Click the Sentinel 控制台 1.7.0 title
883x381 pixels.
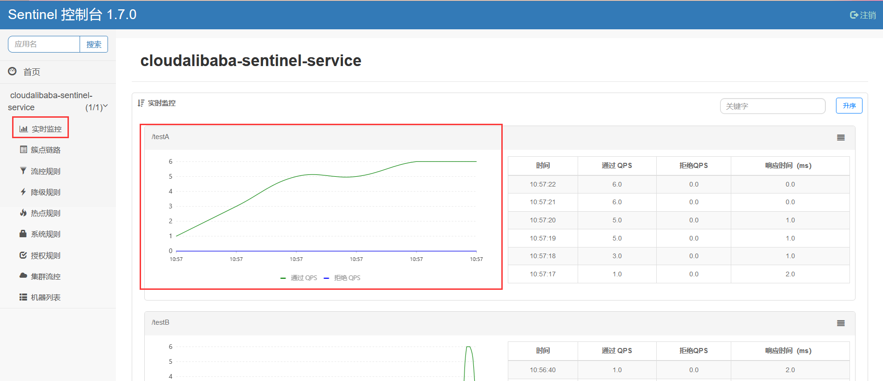coord(72,14)
